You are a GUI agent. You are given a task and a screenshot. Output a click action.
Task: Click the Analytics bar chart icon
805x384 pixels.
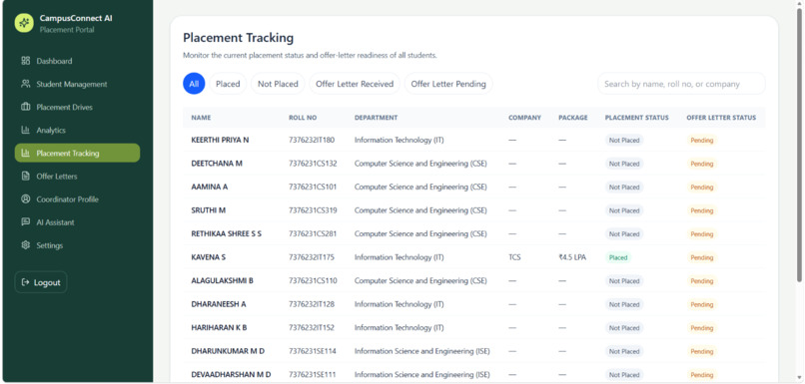click(x=26, y=130)
